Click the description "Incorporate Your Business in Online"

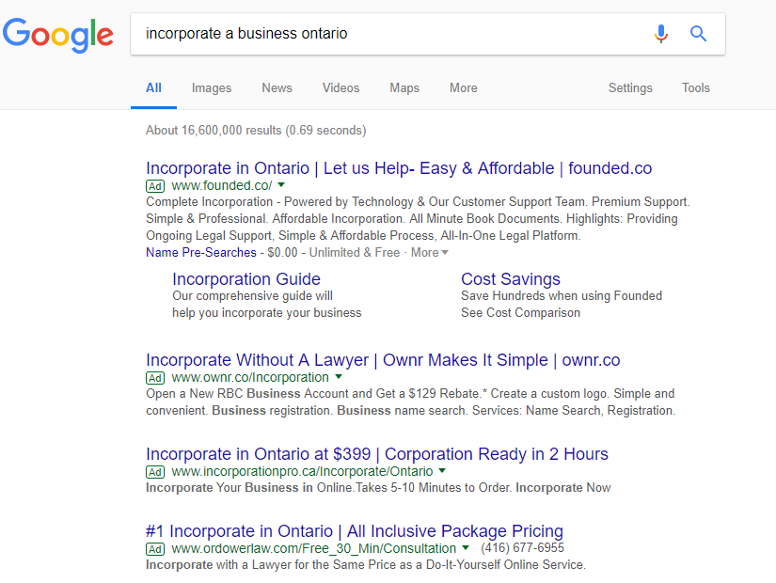click(x=378, y=488)
